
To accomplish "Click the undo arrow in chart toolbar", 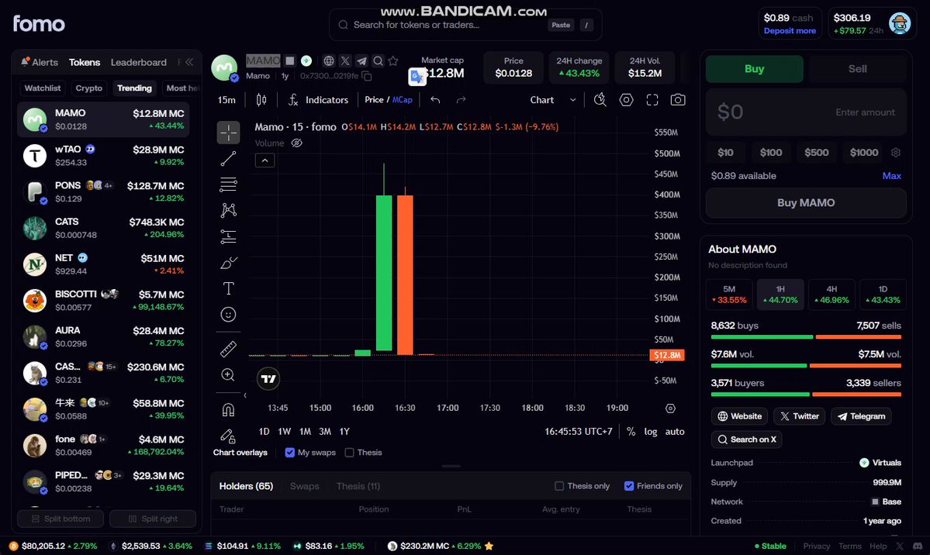I will pos(435,100).
